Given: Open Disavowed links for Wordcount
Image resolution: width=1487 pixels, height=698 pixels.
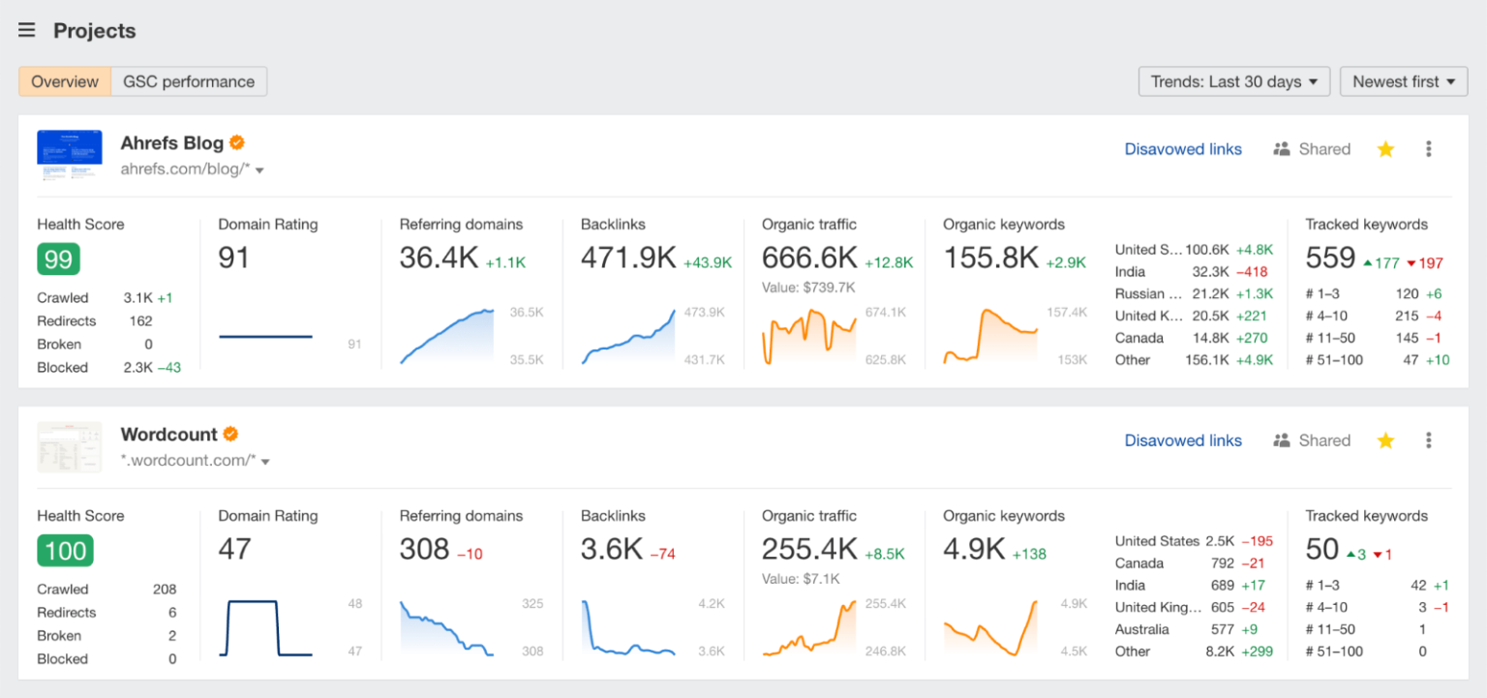Looking at the screenshot, I should [1183, 440].
